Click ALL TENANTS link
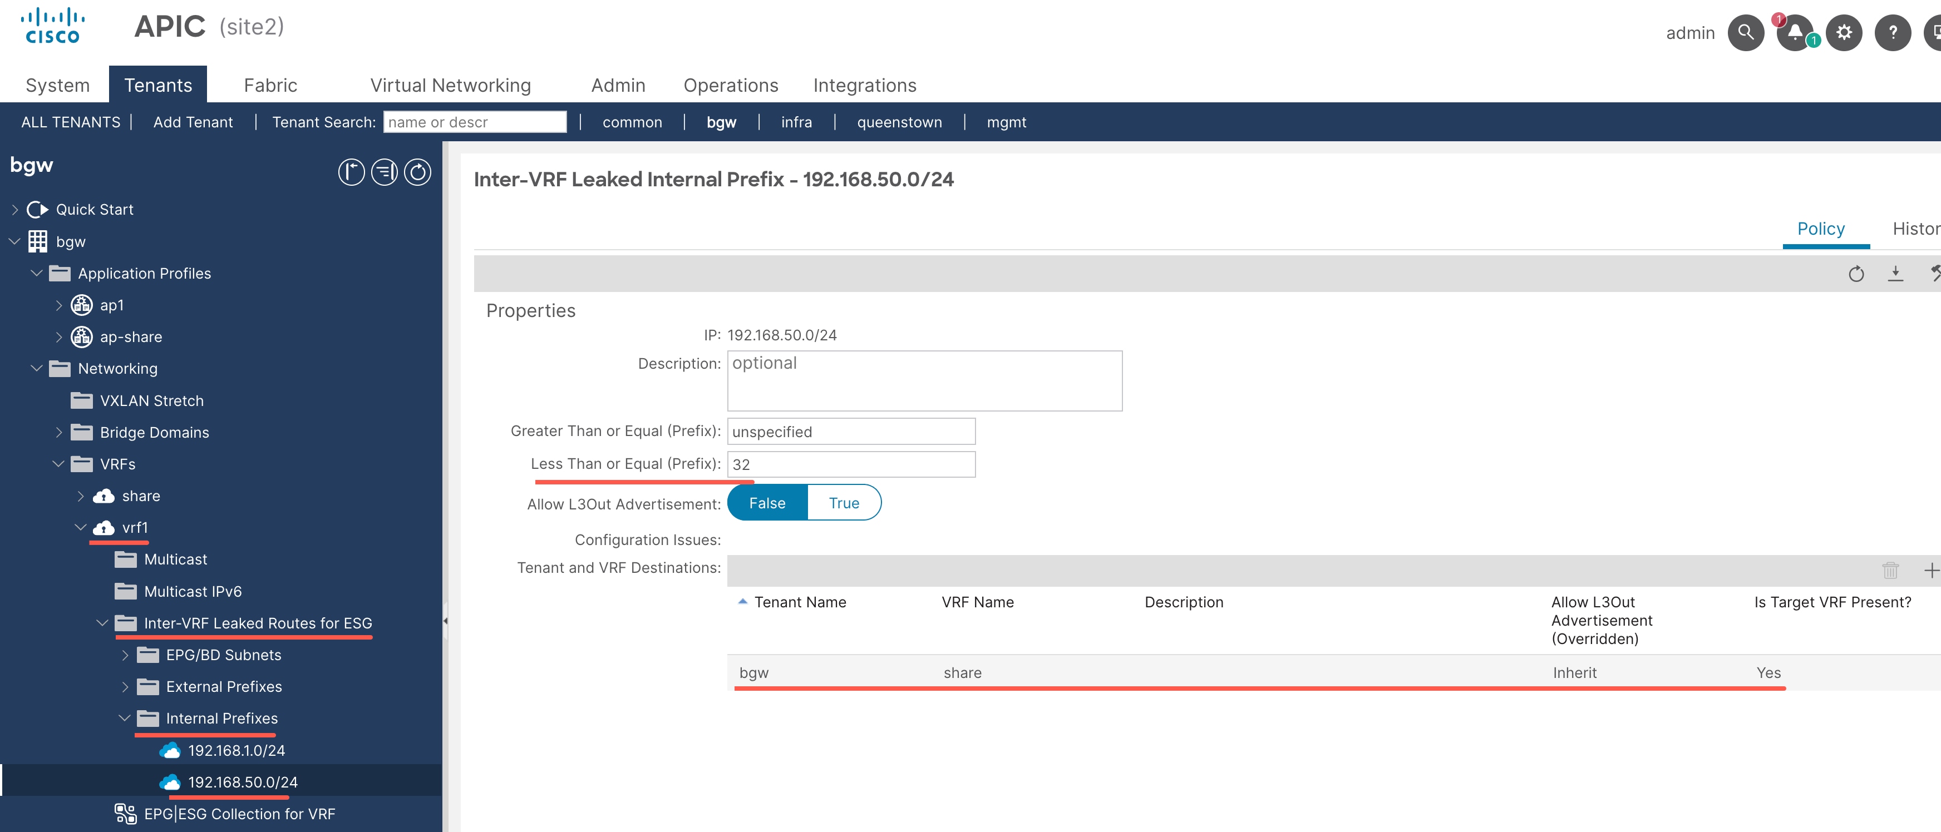The image size is (1941, 832). click(70, 122)
